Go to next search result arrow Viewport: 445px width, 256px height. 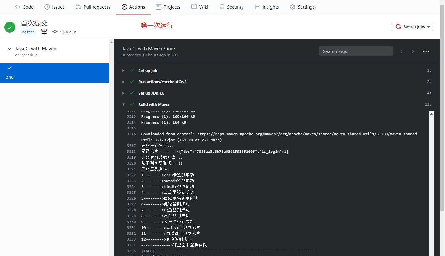point(413,51)
